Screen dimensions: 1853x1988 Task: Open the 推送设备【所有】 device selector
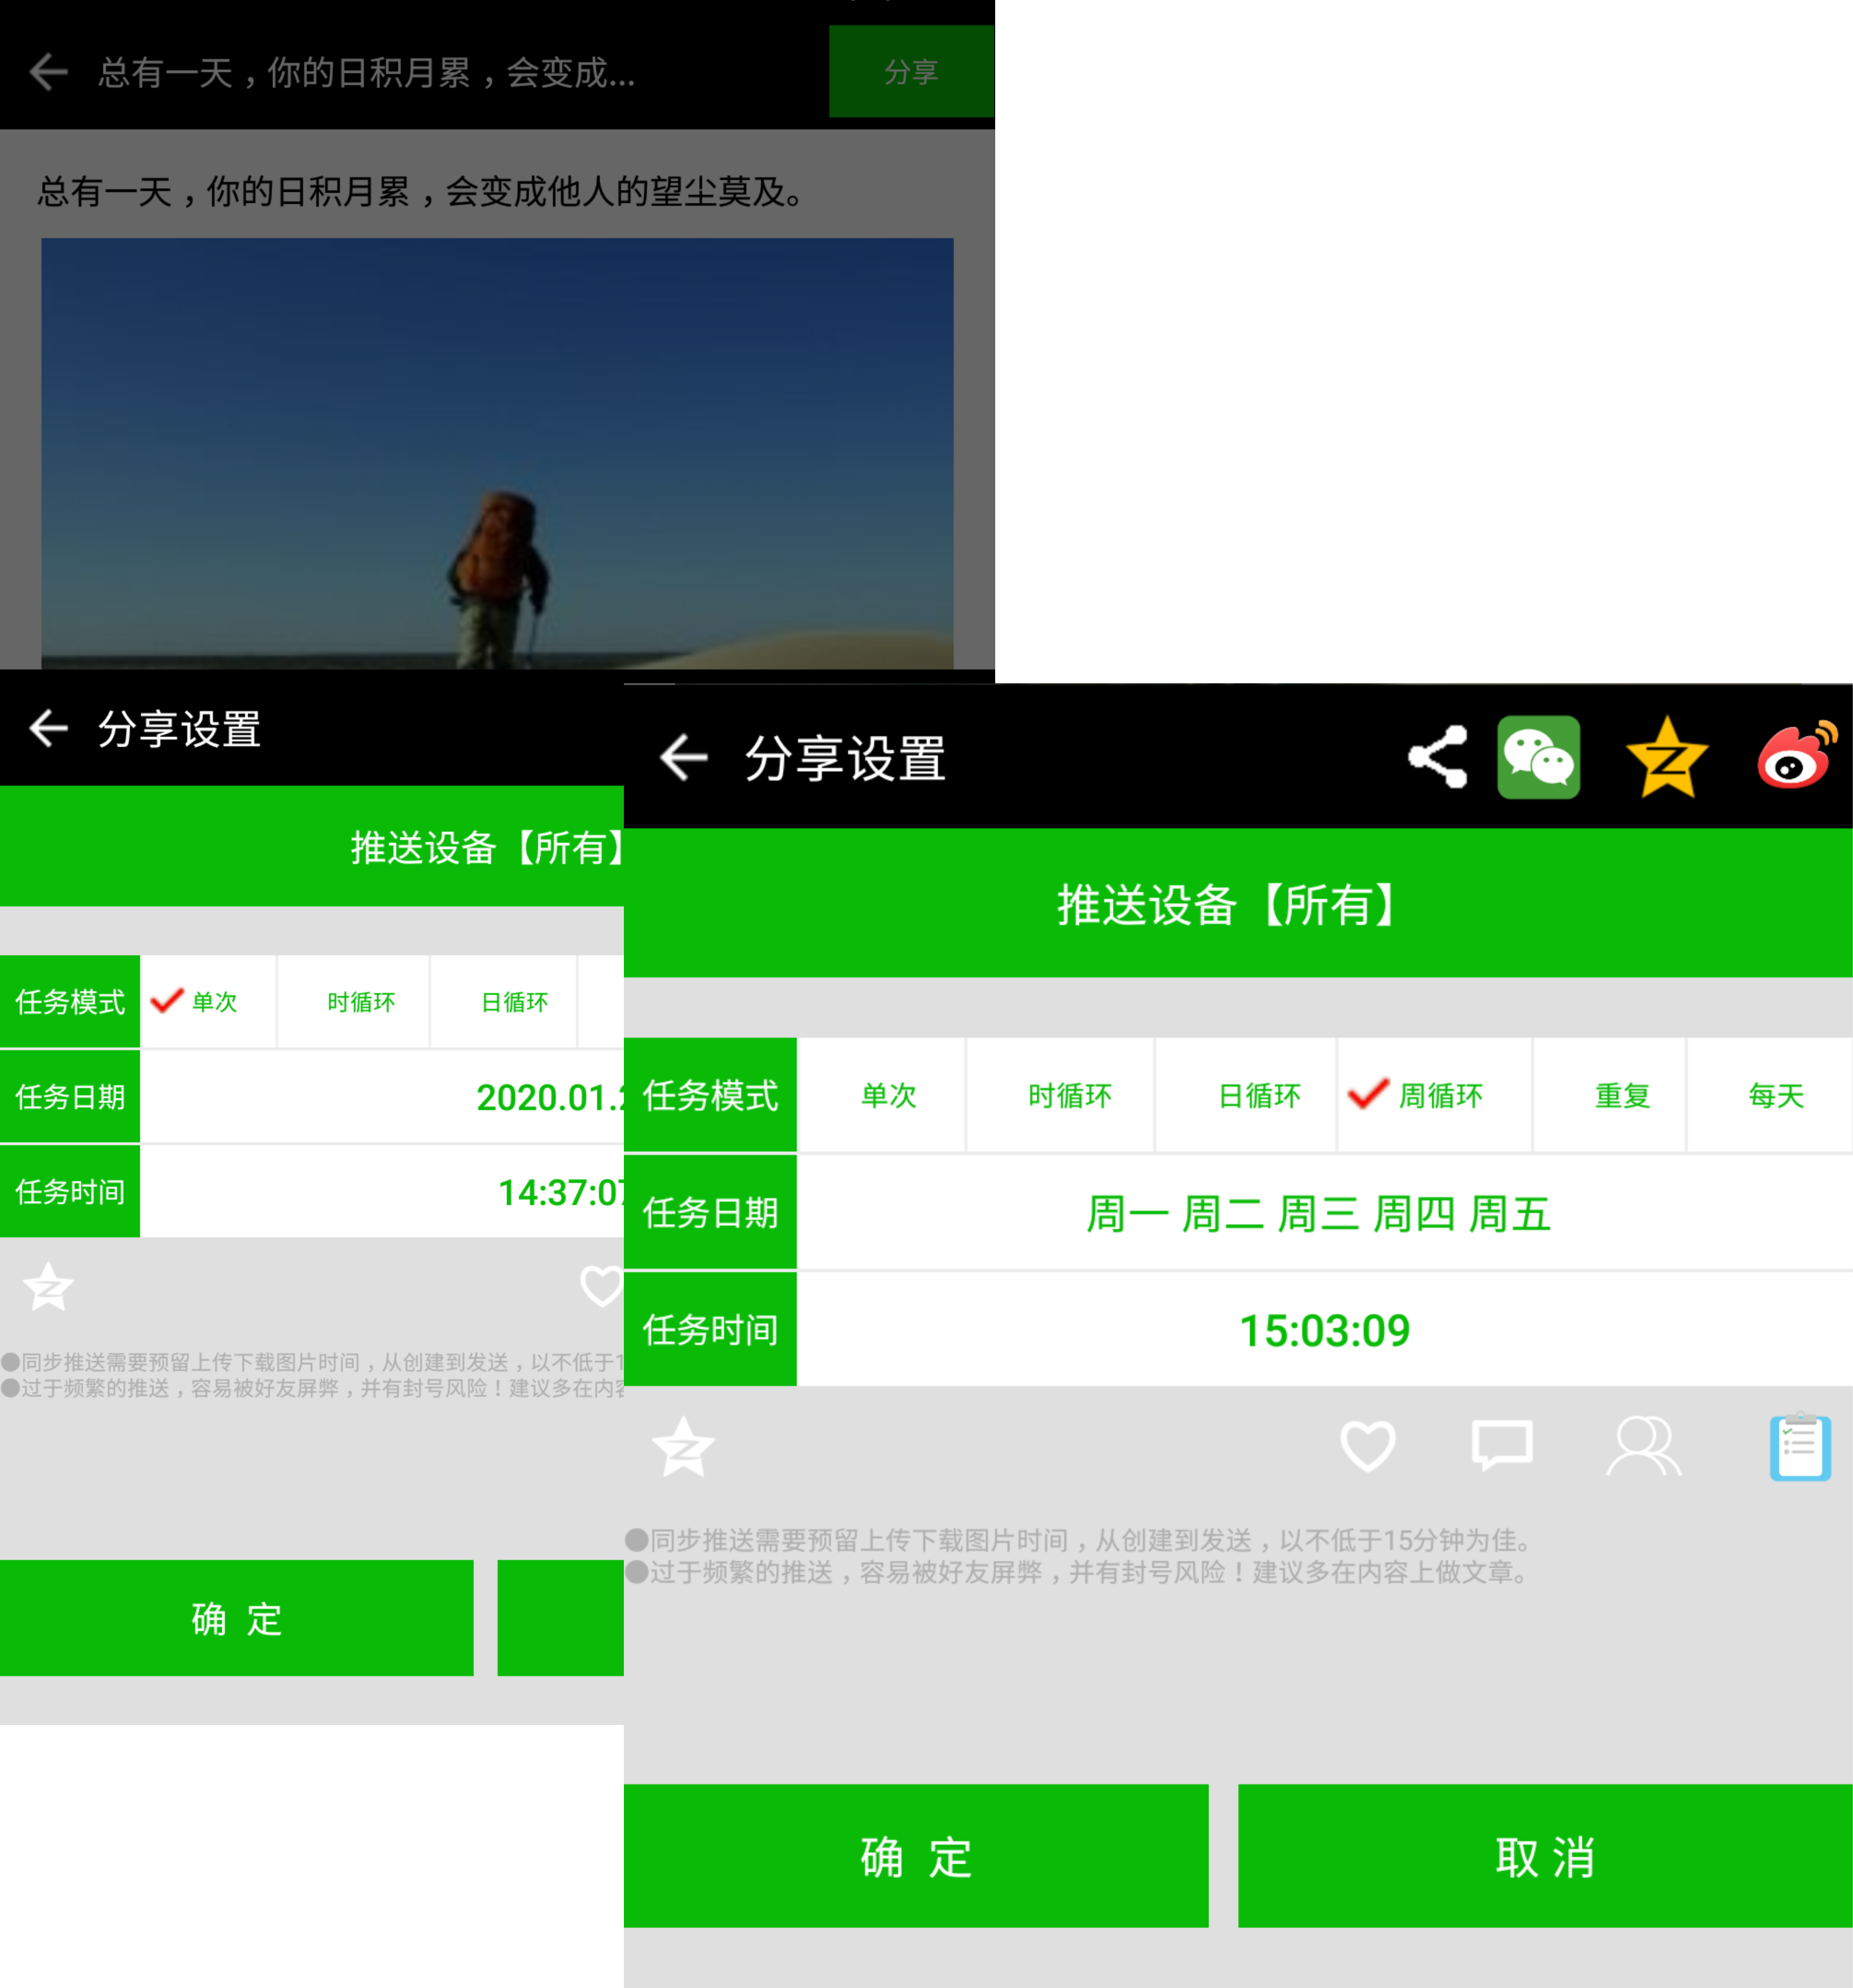pos(1225,905)
